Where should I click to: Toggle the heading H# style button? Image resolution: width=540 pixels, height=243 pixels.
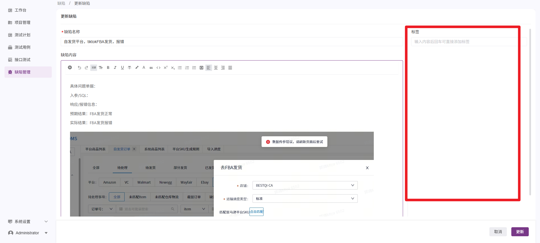coord(94,68)
